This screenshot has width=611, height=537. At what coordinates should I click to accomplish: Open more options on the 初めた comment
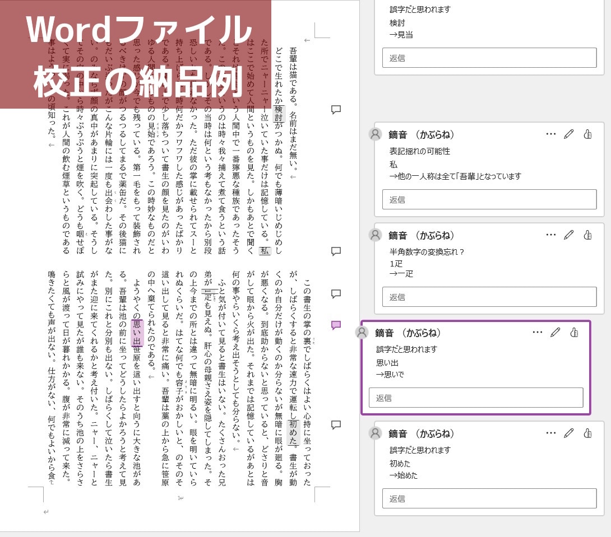point(550,433)
